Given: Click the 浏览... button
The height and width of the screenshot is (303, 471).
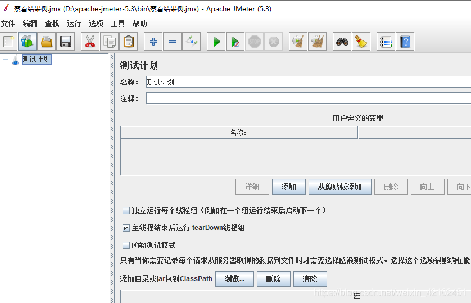Looking at the screenshot, I should 234,279.
